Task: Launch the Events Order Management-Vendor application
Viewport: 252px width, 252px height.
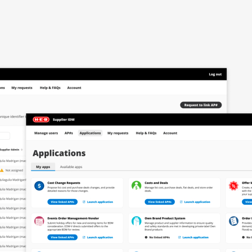Action: pyautogui.click(x=100, y=237)
